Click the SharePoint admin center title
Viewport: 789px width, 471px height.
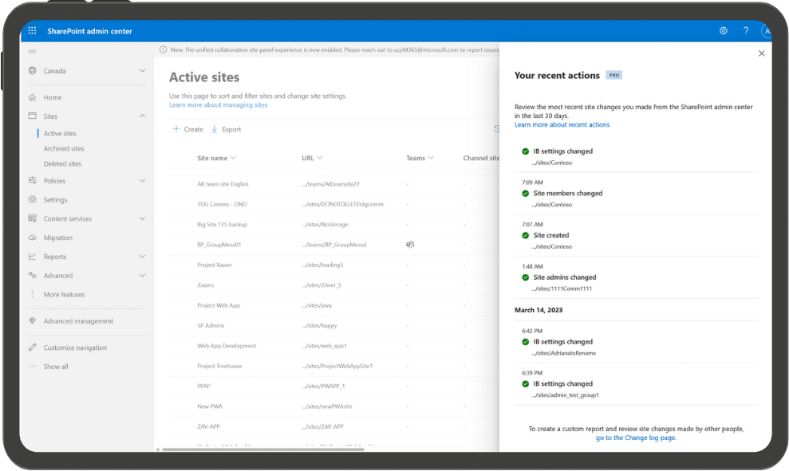89,31
